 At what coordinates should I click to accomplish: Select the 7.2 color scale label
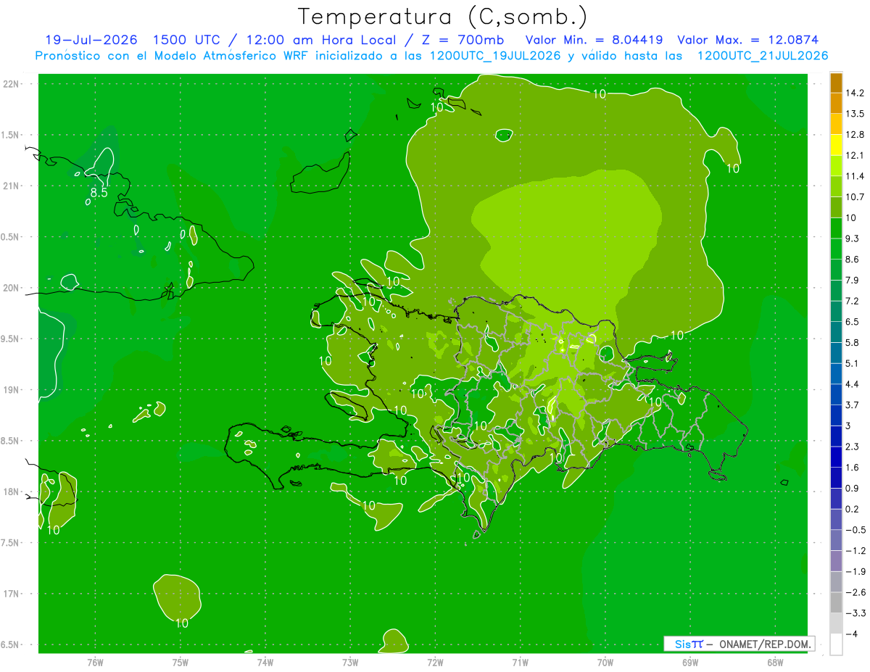[x=853, y=301]
